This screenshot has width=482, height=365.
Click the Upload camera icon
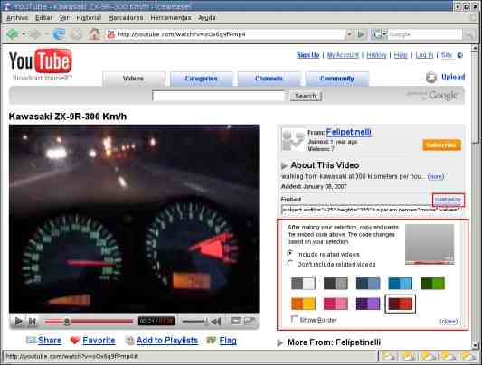[x=431, y=77]
